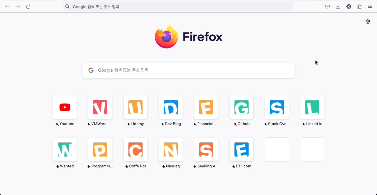Open the extensions puzzle icon
The image size is (377, 195).
pyautogui.click(x=359, y=6)
